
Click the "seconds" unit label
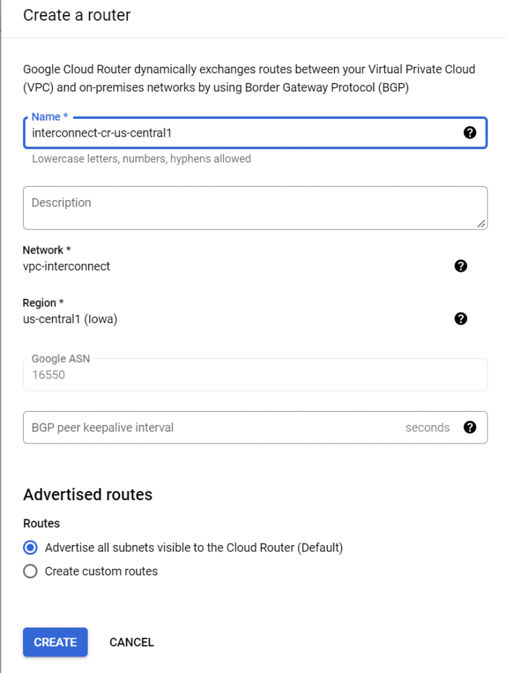click(x=428, y=428)
